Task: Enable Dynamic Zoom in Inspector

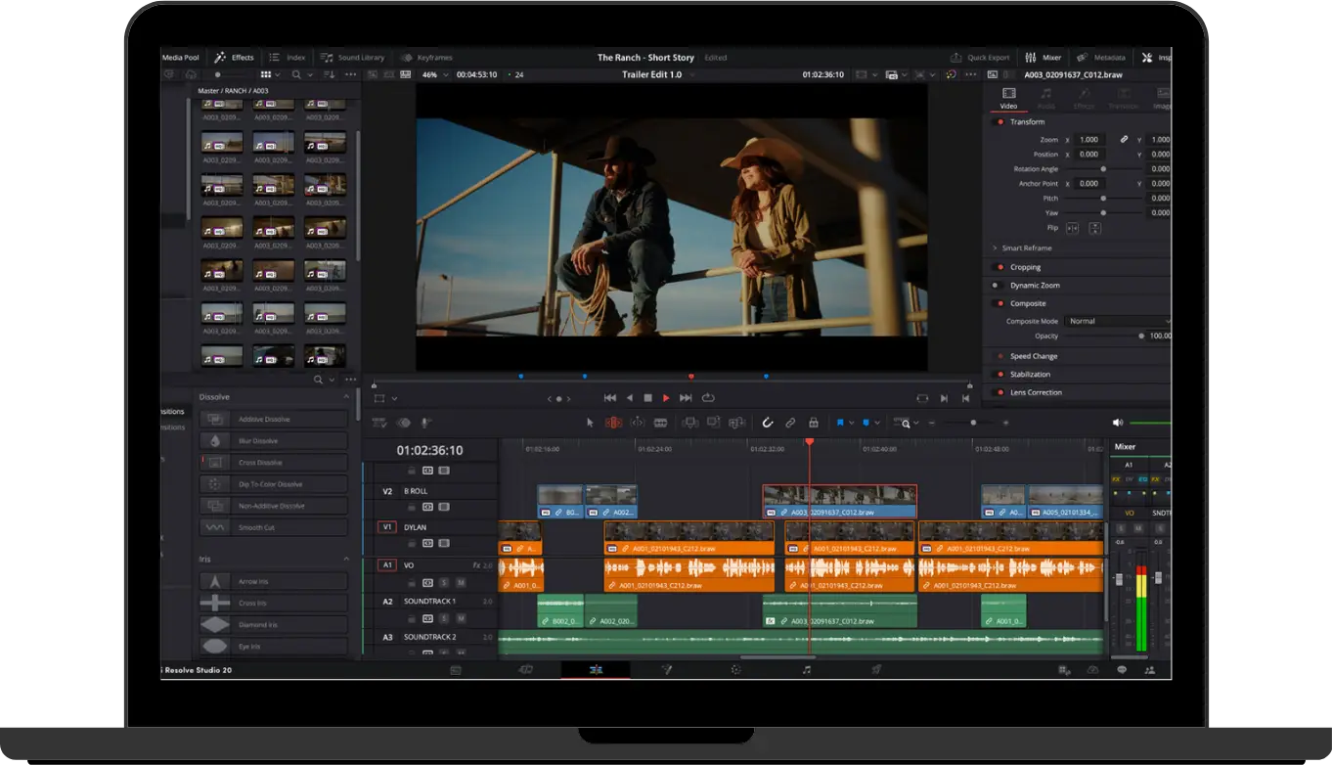Action: click(x=997, y=286)
